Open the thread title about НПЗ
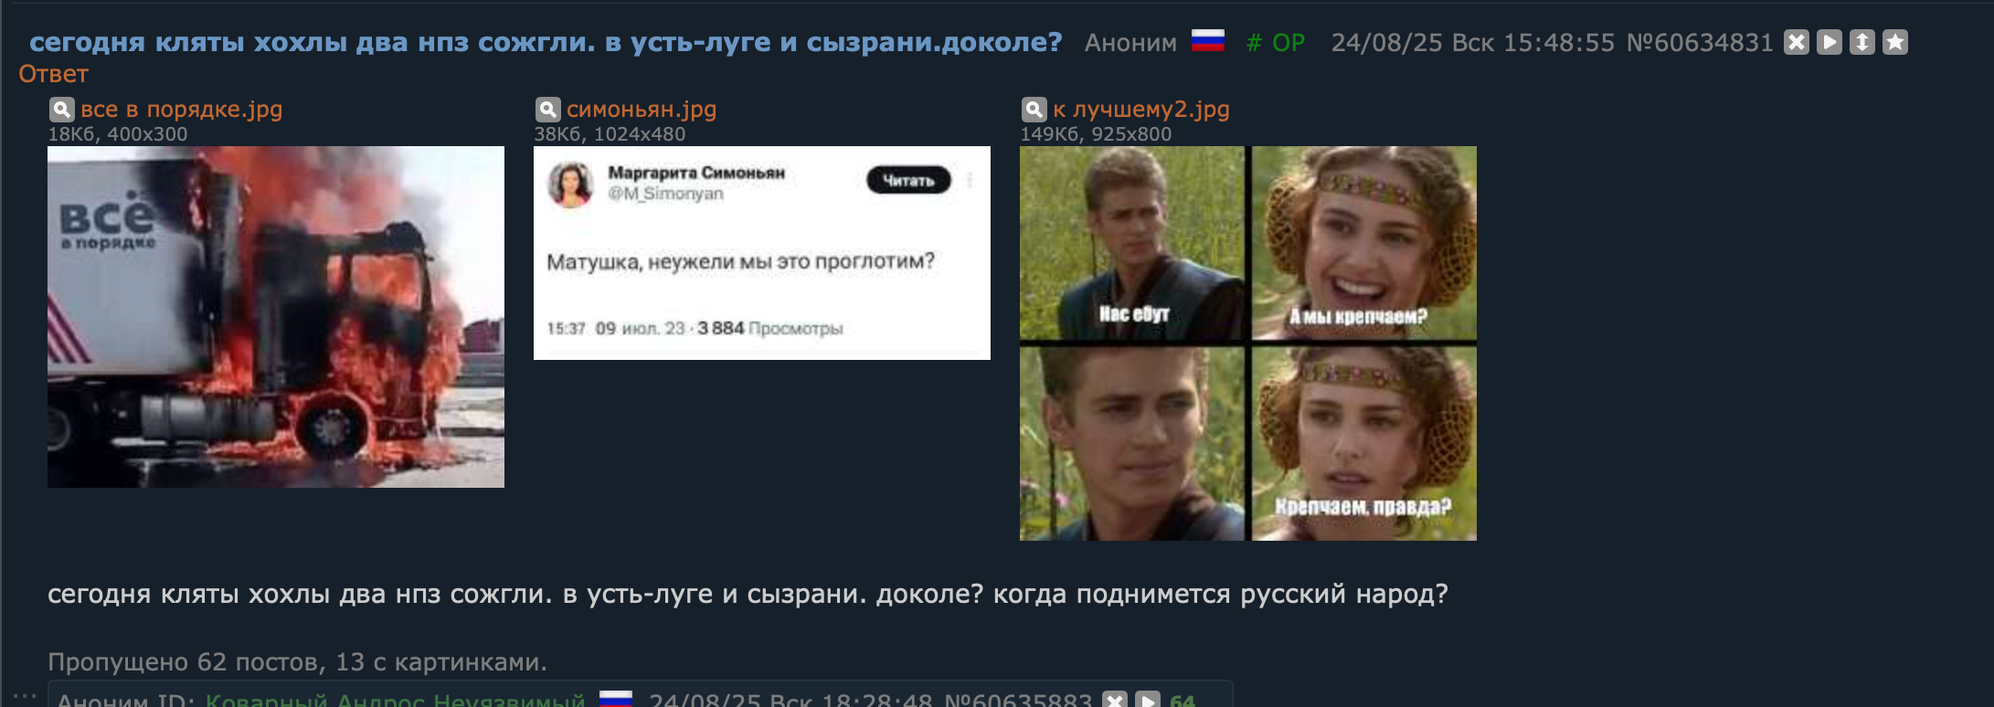The width and height of the screenshot is (1994, 707). [x=546, y=42]
